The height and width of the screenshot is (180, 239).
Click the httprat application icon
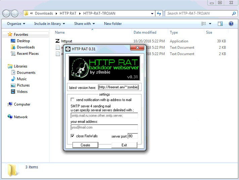[57, 41]
